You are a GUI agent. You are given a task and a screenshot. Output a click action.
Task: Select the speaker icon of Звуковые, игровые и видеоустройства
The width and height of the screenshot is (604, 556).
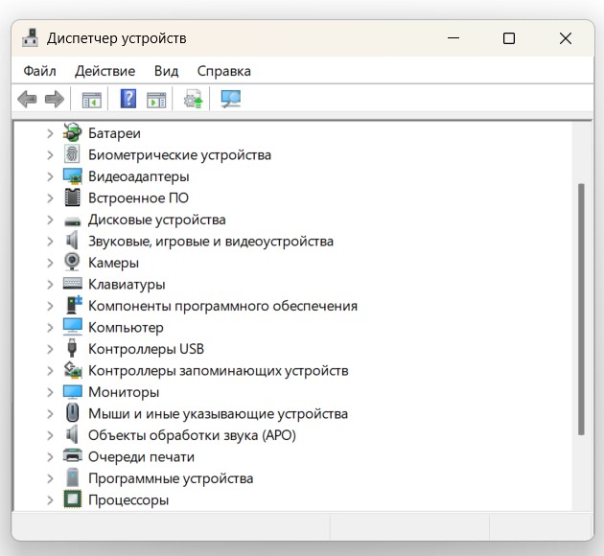point(72,241)
